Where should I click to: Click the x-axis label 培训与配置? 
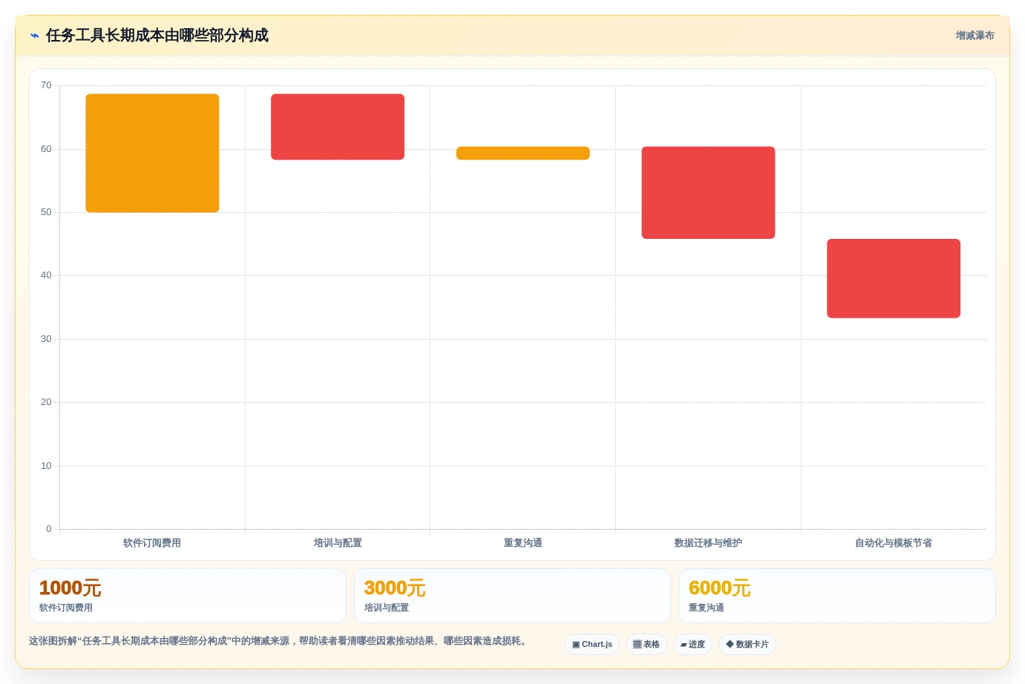[338, 543]
